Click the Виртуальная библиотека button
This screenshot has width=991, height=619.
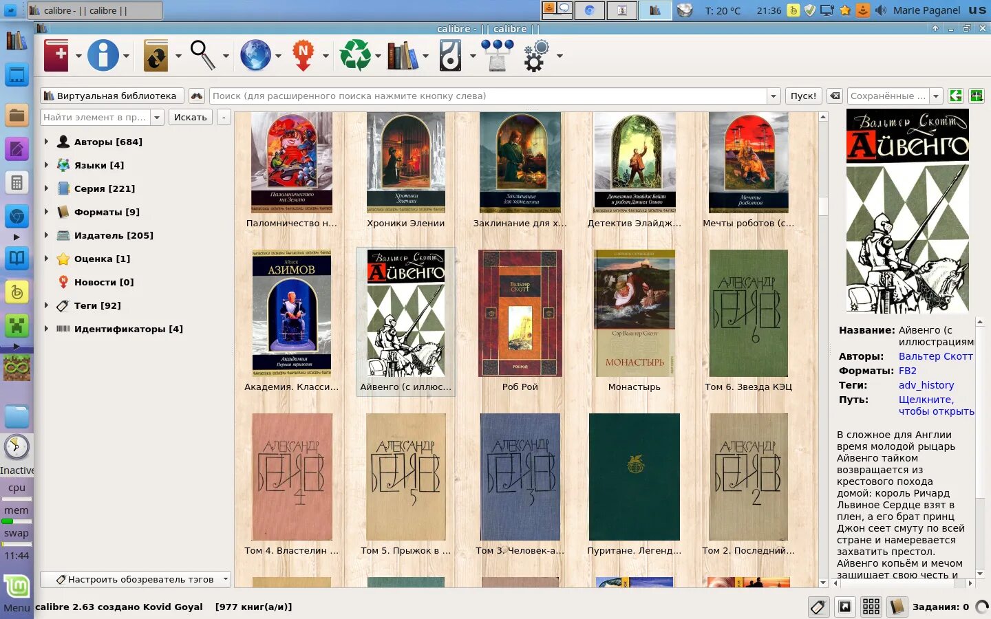[x=111, y=96]
